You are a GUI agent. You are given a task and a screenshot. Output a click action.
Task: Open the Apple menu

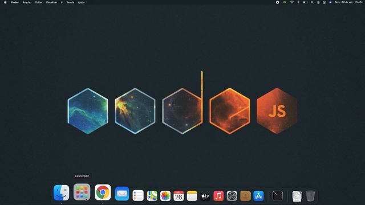[5, 2]
